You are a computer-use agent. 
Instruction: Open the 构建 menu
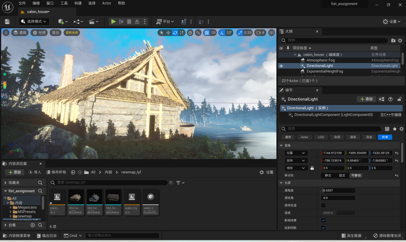78,3
